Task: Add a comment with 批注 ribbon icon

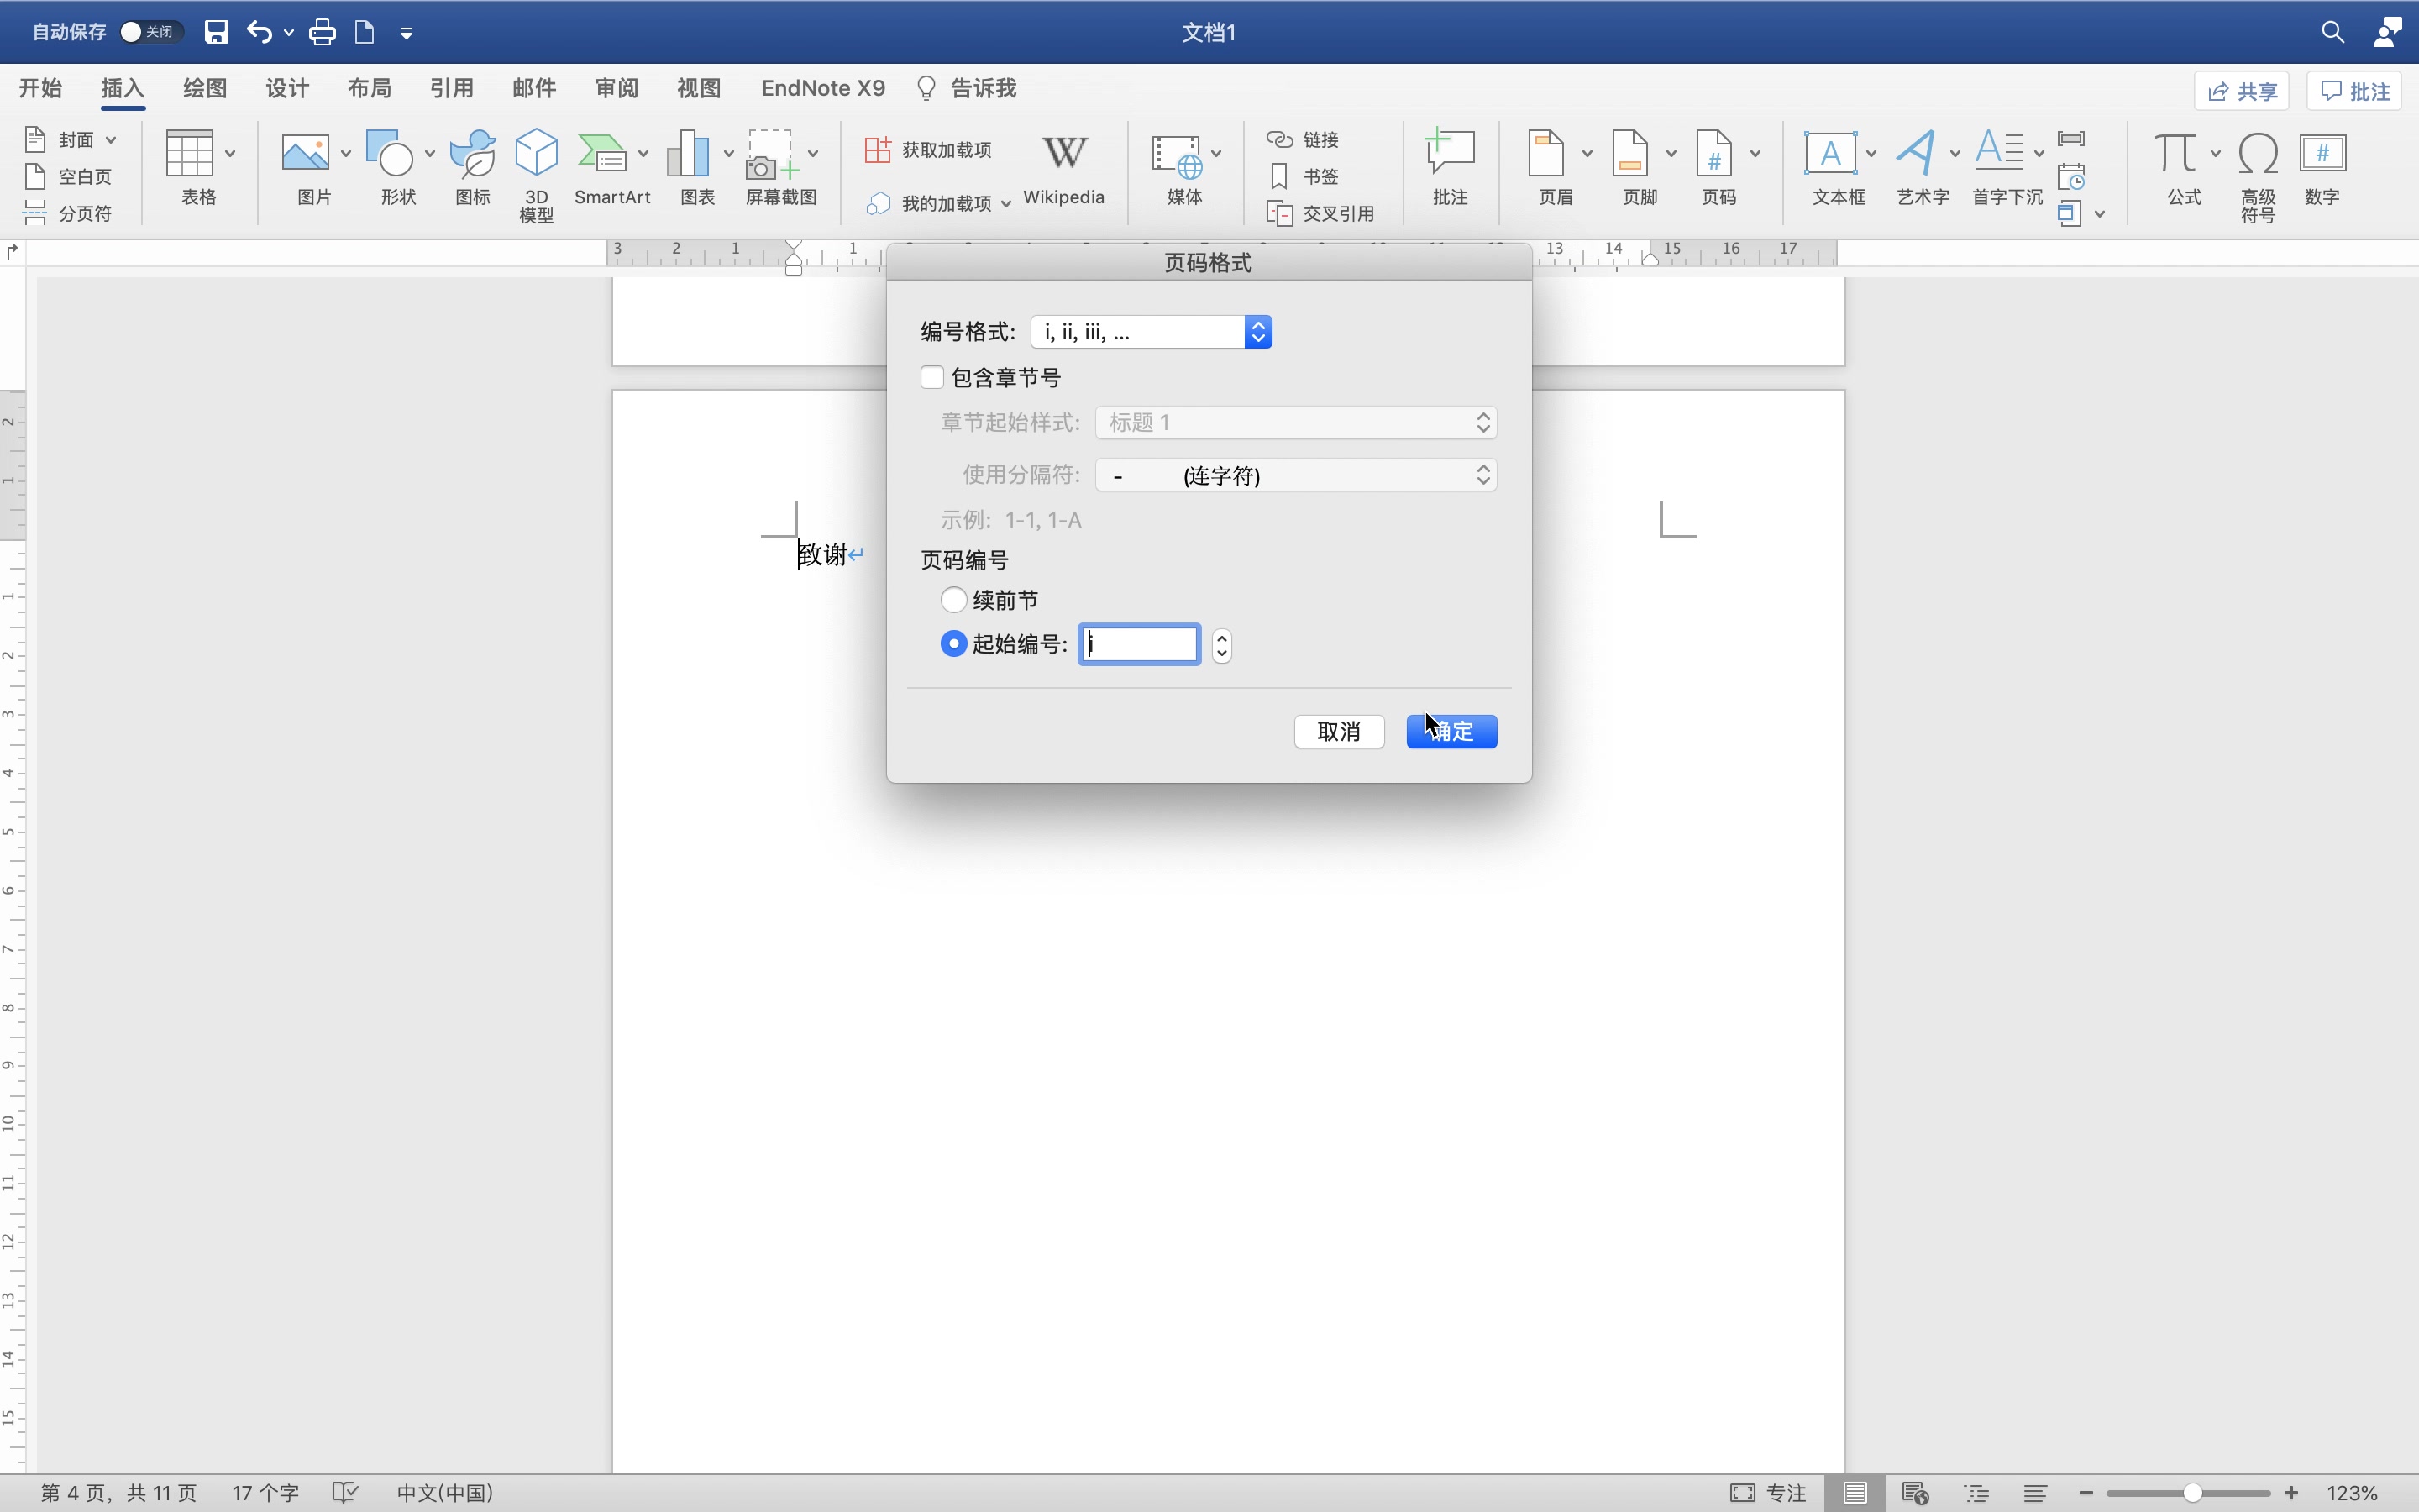Action: coord(1450,153)
